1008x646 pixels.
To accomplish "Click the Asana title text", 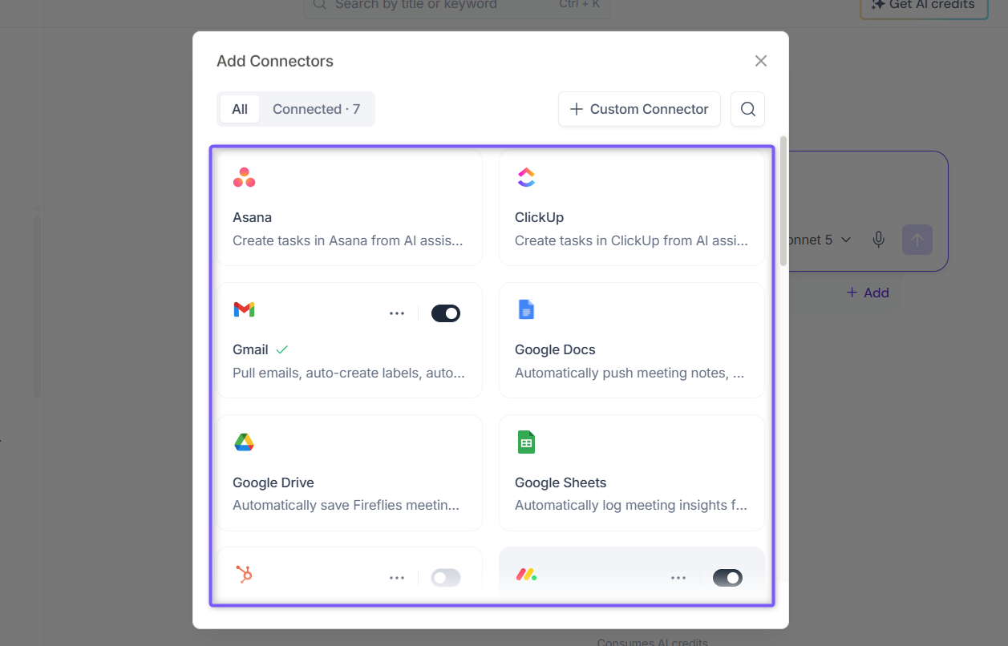I will (252, 217).
